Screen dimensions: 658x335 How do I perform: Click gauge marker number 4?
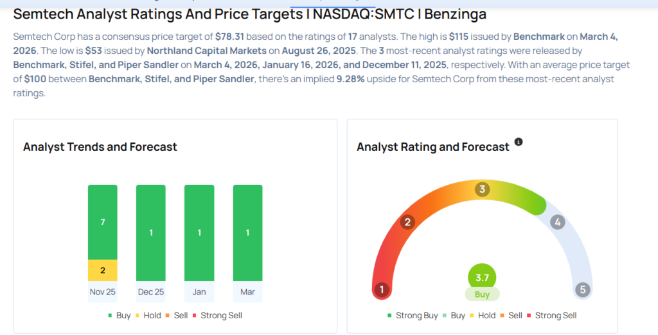558,223
